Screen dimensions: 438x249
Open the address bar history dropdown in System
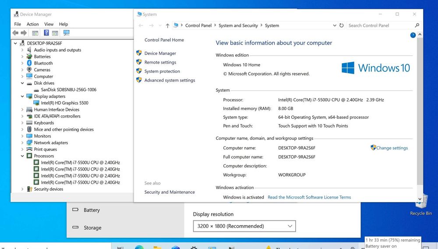pyautogui.click(x=334, y=25)
